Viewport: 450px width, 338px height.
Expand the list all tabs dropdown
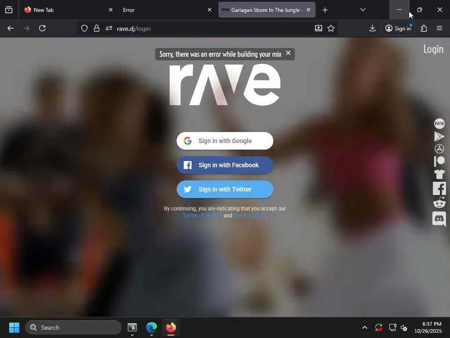click(363, 10)
